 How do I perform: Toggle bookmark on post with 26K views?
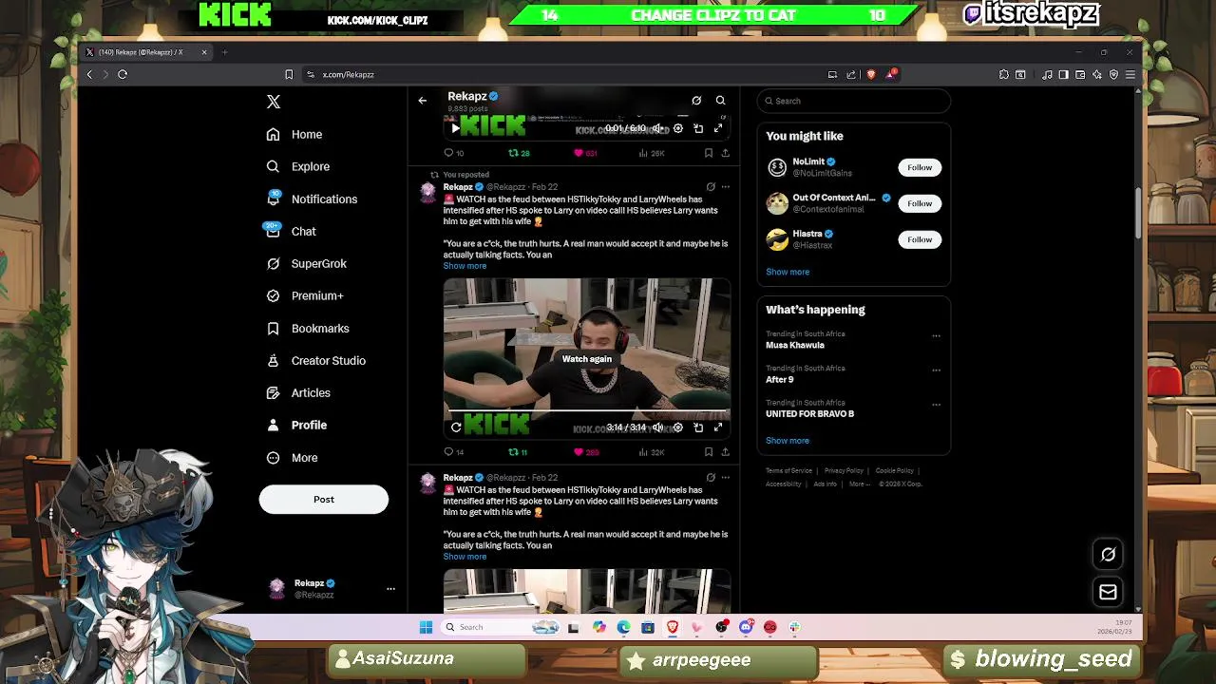pyautogui.click(x=709, y=153)
